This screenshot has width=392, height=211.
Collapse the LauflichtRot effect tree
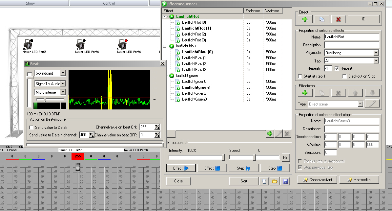[165, 16]
